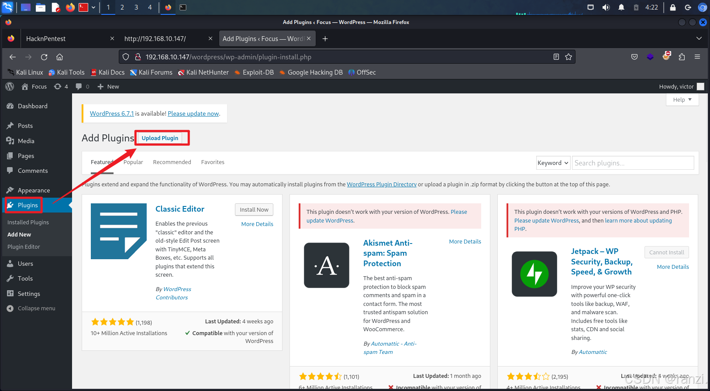Image resolution: width=710 pixels, height=391 pixels.
Task: Go back to the previous page
Action: pos(13,57)
